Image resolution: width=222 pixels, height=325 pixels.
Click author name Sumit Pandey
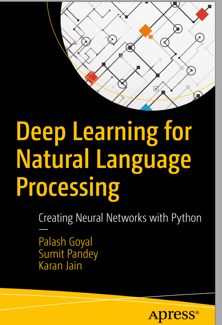tap(68, 254)
